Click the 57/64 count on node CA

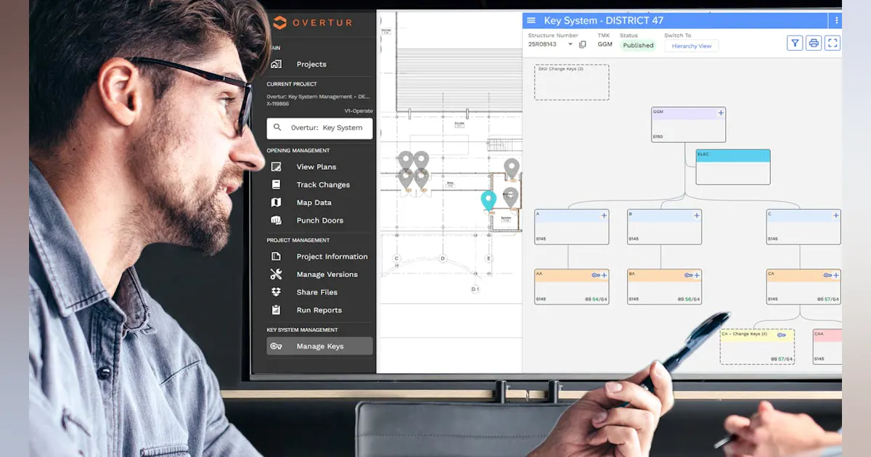(x=832, y=299)
